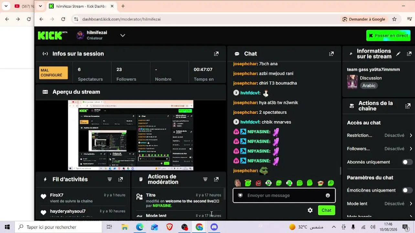Viewport: 415px width, 233px height.
Task: Click the '2 spectateurs' chat message
Action: click(273, 112)
